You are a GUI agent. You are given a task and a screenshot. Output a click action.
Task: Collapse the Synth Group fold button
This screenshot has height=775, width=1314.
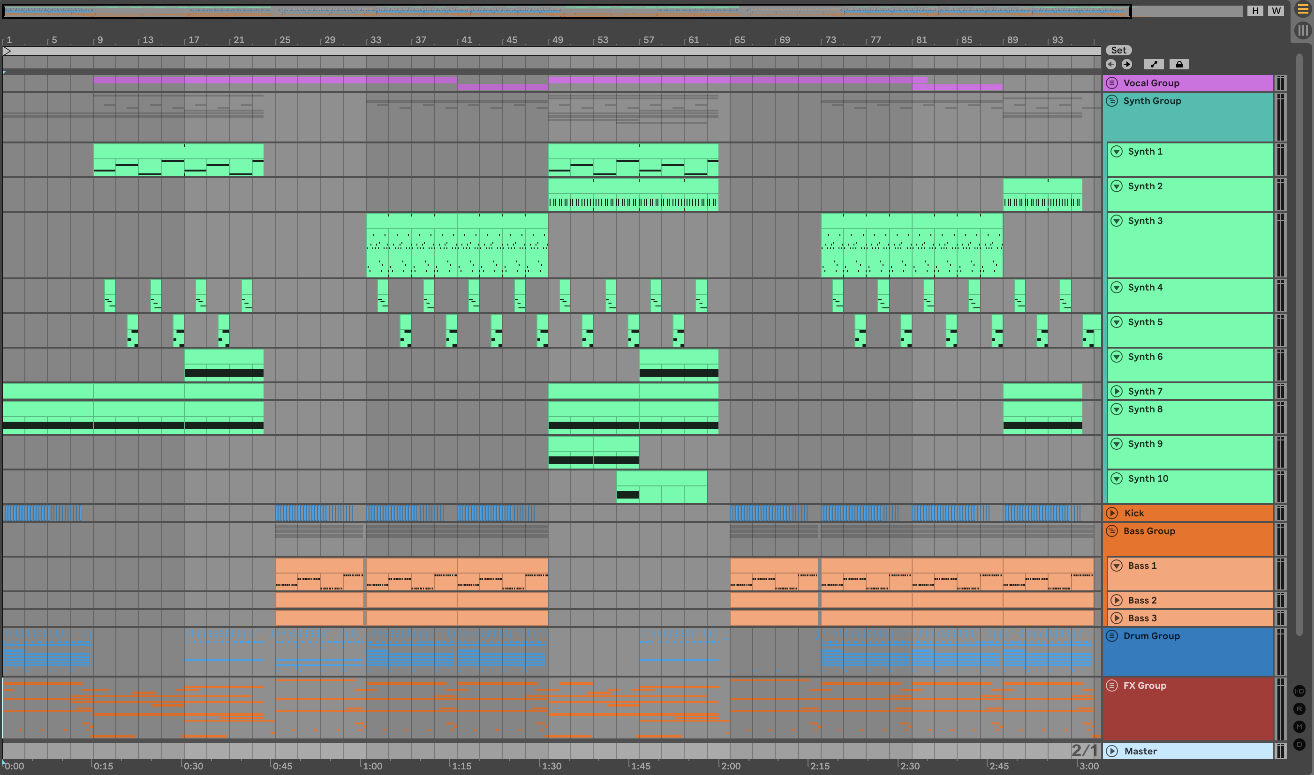coord(1112,101)
